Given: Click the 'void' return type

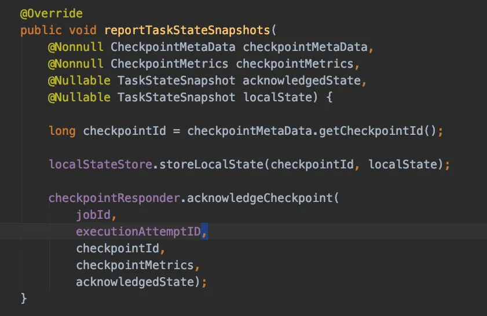Looking at the screenshot, I should 83,31.
